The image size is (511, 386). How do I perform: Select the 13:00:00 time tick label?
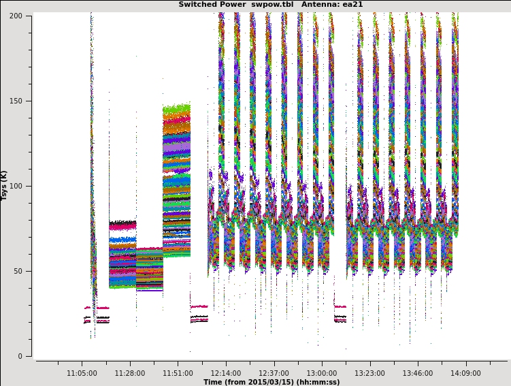tap(321, 373)
